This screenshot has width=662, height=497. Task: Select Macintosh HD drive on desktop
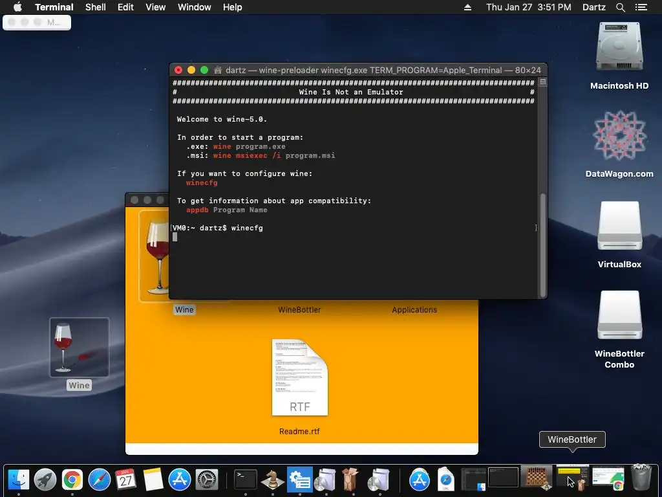coord(619,47)
